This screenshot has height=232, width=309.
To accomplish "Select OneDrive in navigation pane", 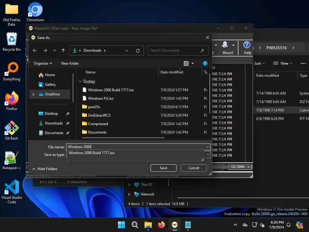I will click(52, 94).
